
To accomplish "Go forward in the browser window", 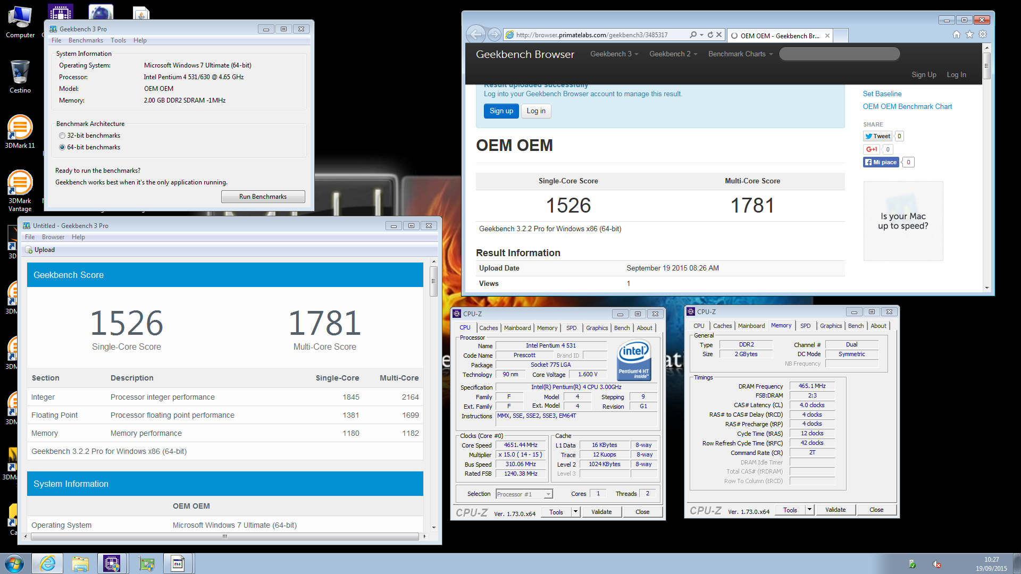I will 495,35.
